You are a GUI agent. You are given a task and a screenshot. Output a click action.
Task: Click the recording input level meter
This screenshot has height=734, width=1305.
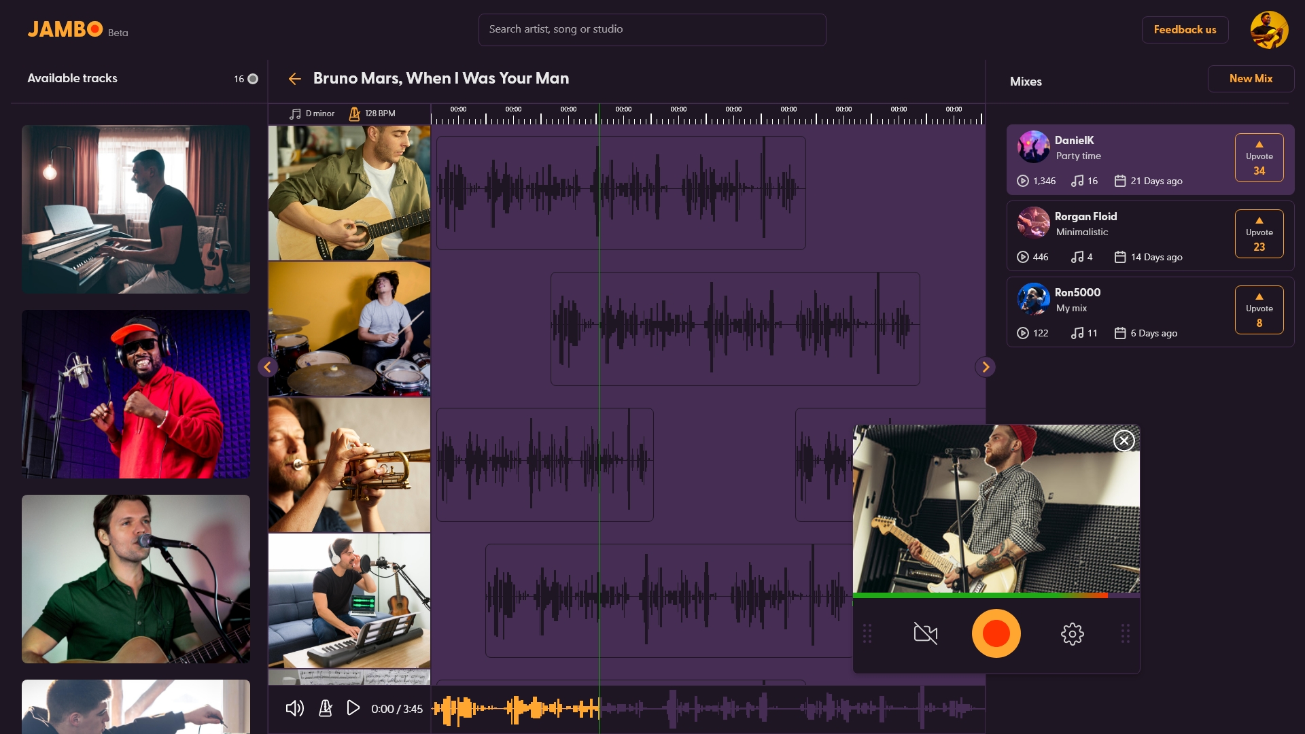[996, 595]
